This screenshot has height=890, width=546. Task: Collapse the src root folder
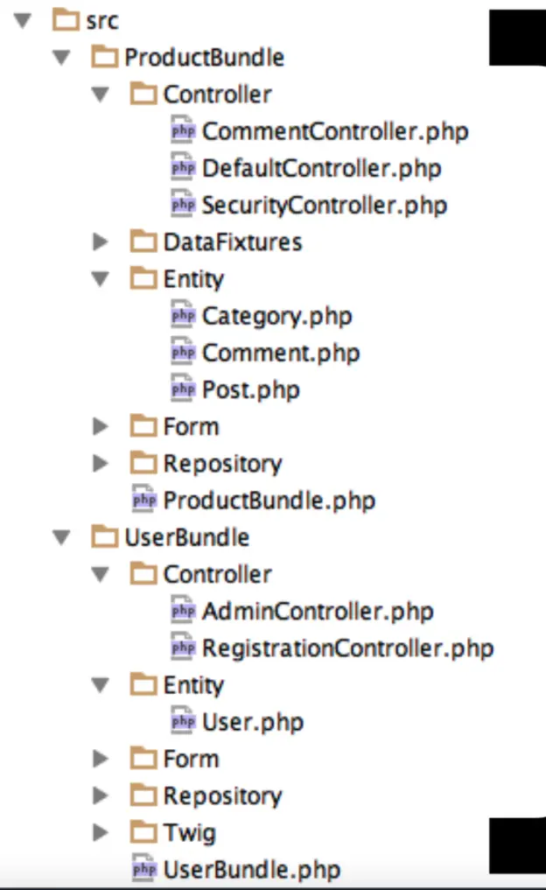point(24,20)
